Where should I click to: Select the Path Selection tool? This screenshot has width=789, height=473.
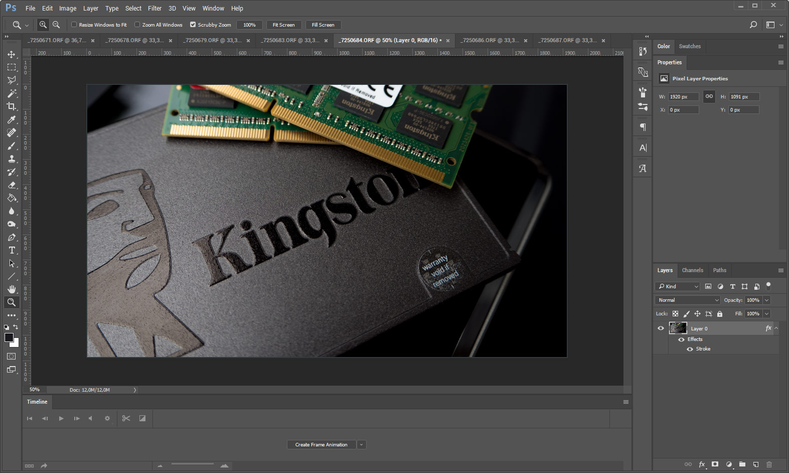point(12,263)
